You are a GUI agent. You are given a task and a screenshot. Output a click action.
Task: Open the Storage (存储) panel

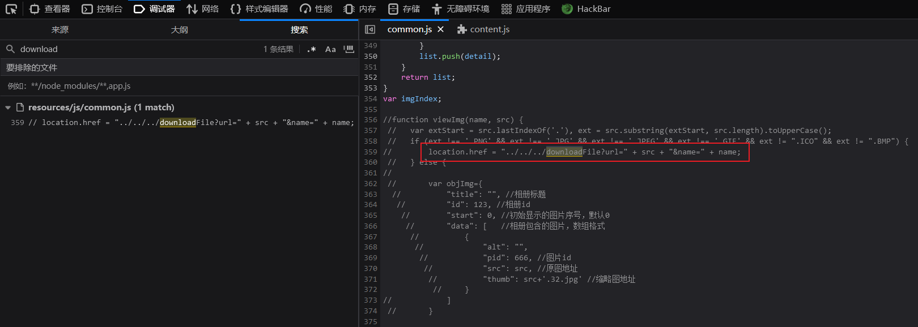point(404,9)
